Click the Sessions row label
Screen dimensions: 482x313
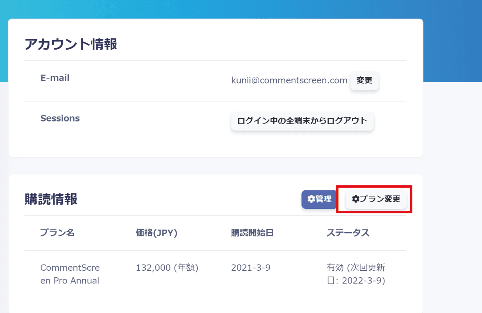click(60, 118)
